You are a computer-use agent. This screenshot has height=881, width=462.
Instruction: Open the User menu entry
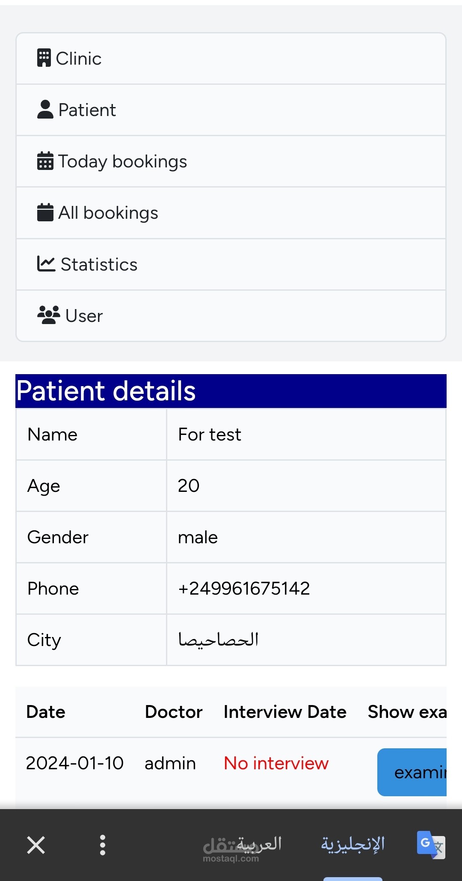click(231, 316)
